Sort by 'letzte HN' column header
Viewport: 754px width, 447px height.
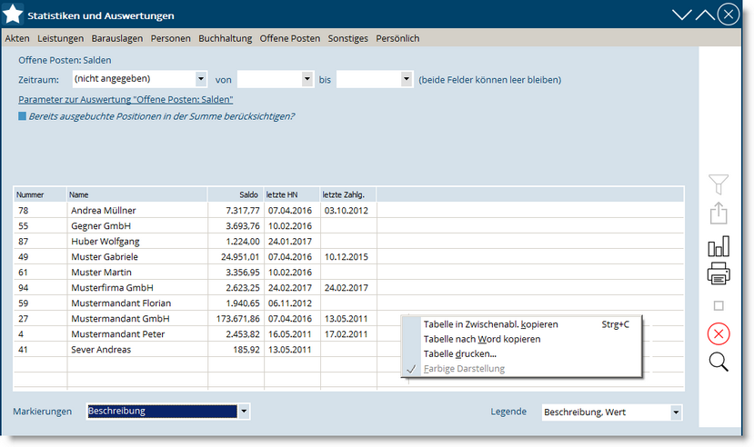tap(292, 194)
